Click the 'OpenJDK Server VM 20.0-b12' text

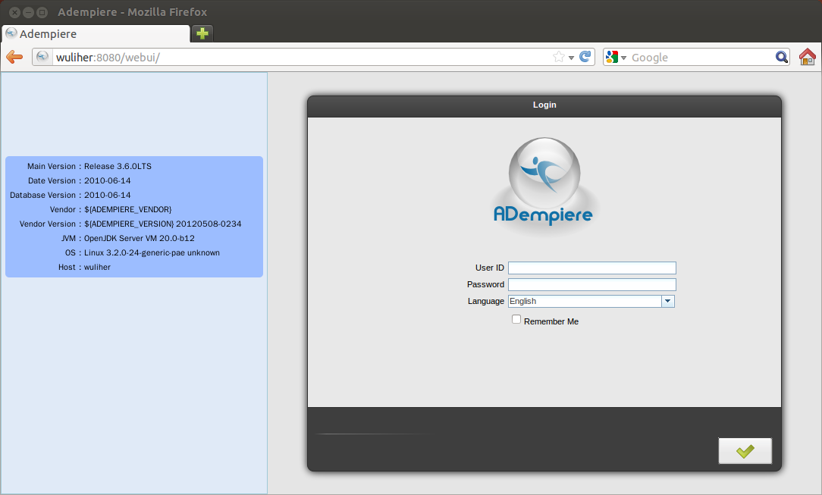[140, 238]
